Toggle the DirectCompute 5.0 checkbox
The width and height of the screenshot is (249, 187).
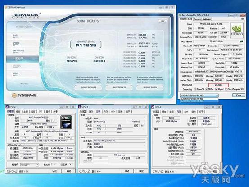click(226, 89)
